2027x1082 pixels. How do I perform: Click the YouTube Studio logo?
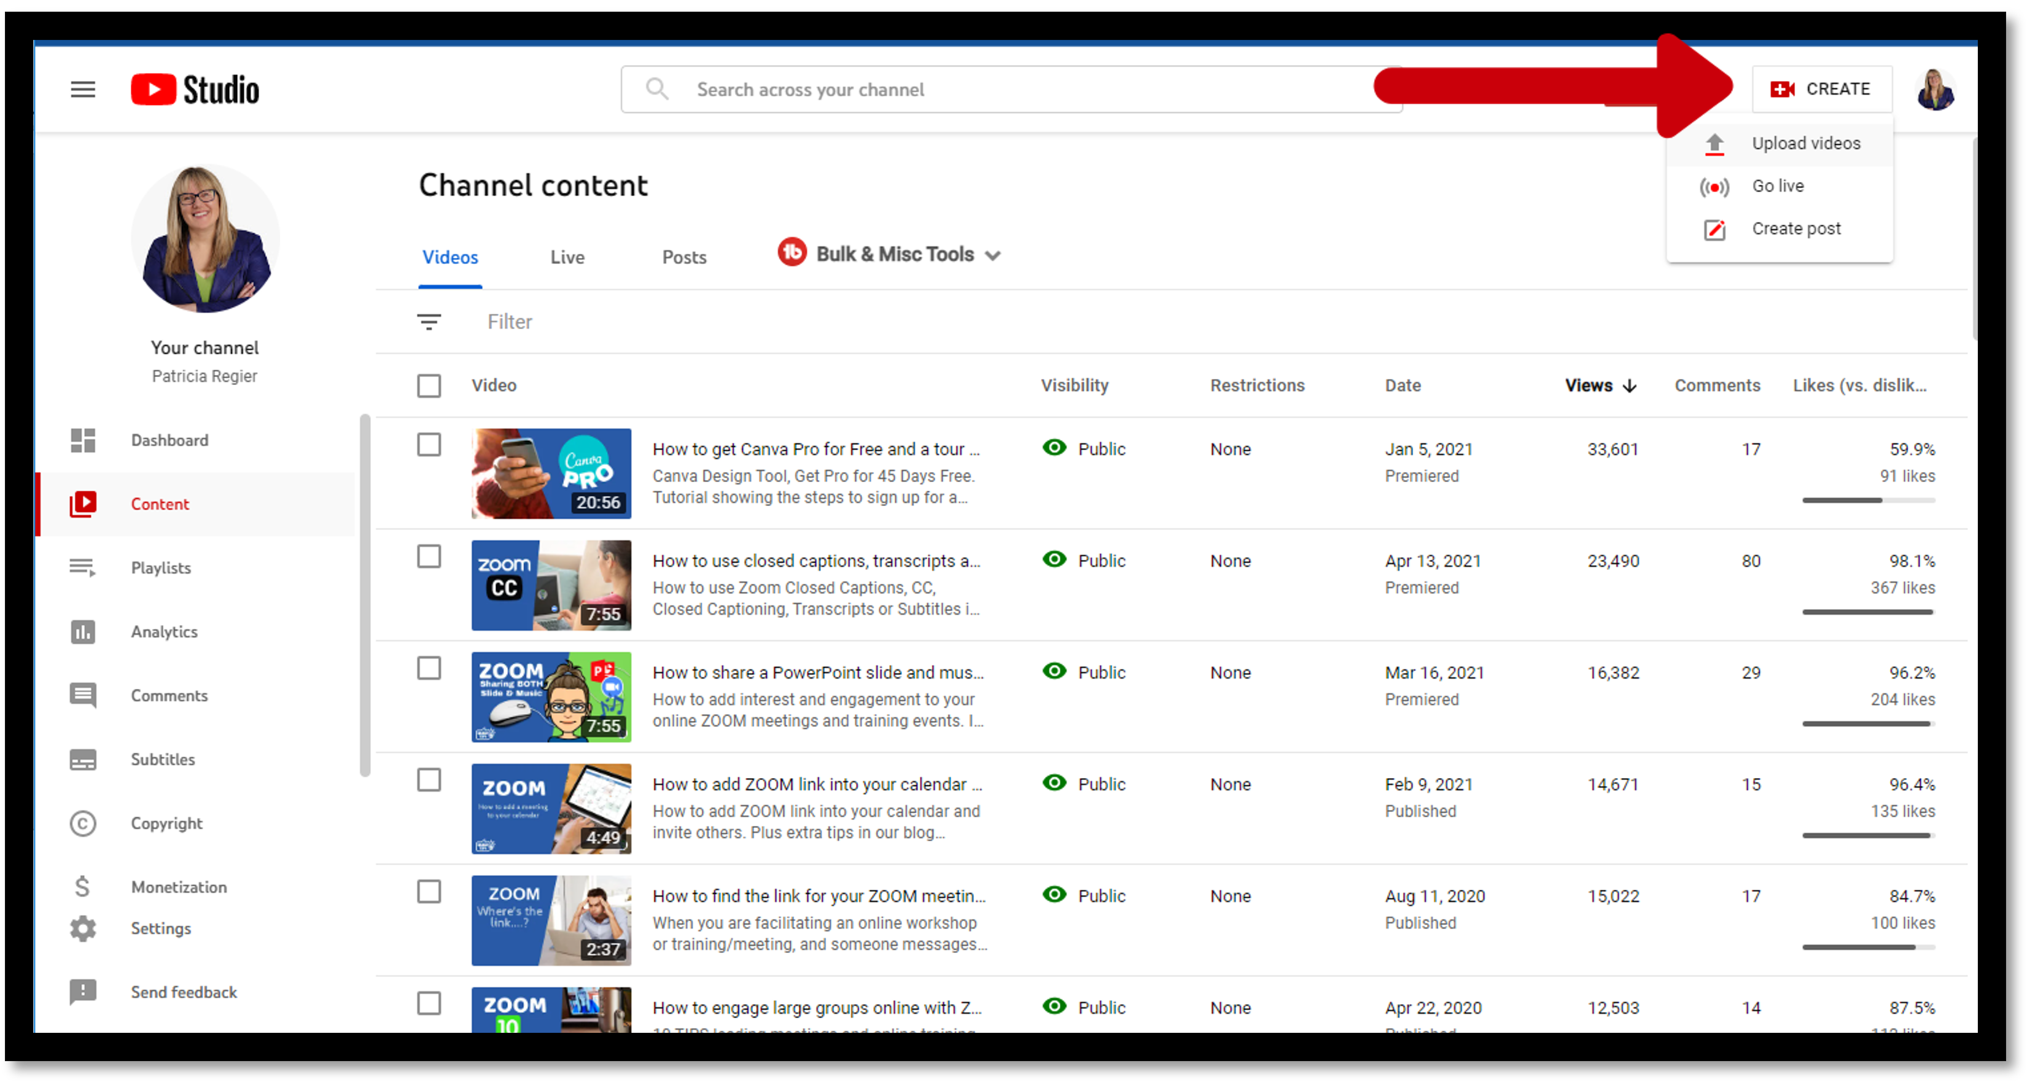click(195, 90)
